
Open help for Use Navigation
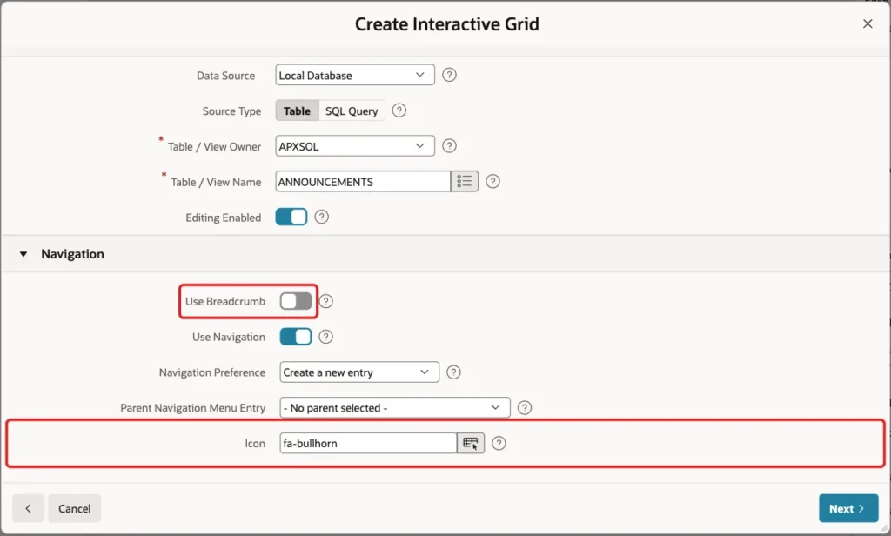pos(325,337)
